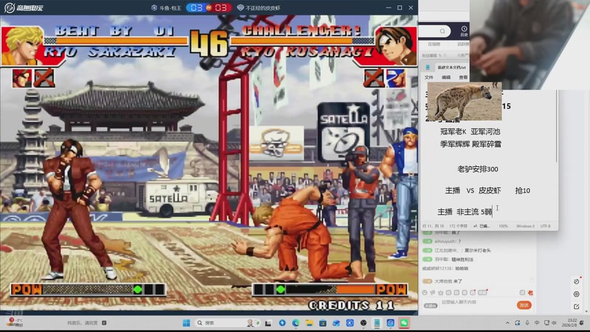Open the 编辑 menu in Notepad

click(446, 77)
